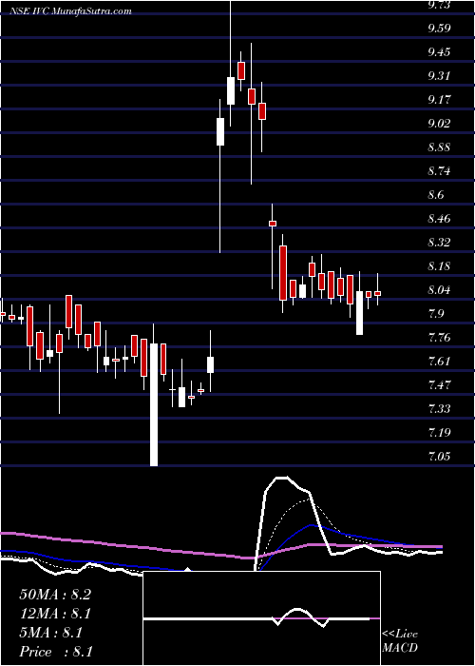This screenshot has height=666, width=475.
Task: Click the 9.31 price axis label
Action: (440, 76)
